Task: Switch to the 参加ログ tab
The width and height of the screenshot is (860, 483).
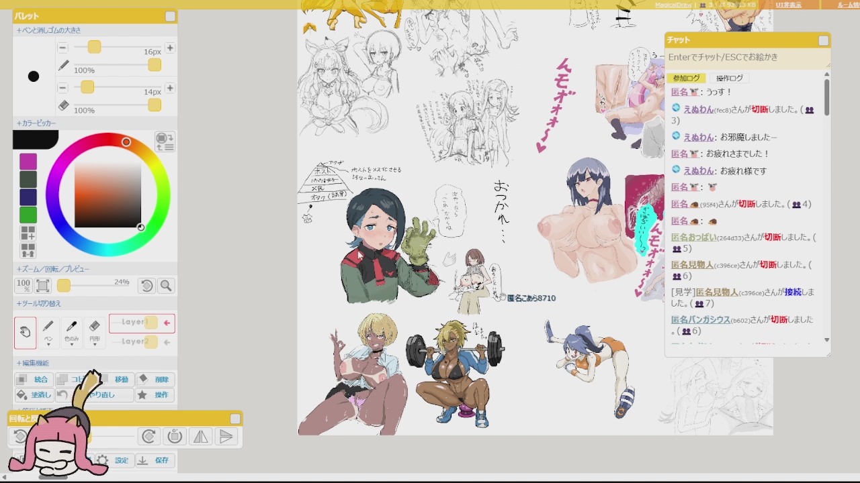Action: coord(686,78)
